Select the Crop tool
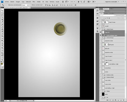The image size is (127, 102). pos(2,20)
